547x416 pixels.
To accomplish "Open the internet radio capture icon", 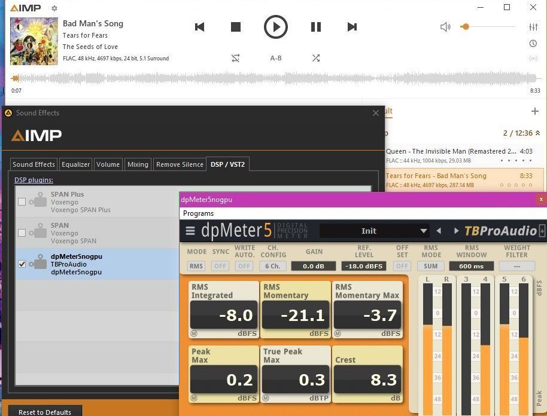I will coord(533,58).
